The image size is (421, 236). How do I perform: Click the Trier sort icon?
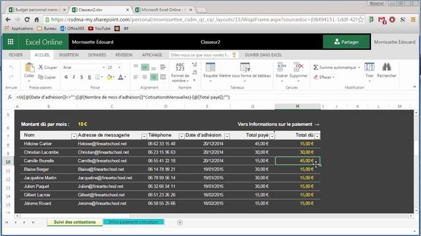click(x=370, y=67)
